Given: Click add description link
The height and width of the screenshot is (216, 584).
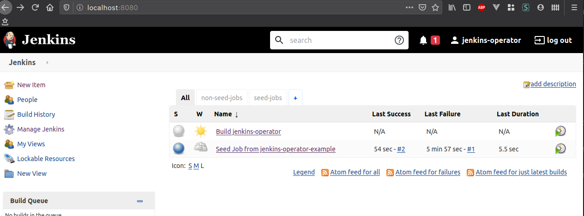Looking at the screenshot, I should (553, 84).
